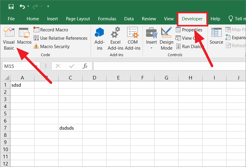Click the Save icon in quick access toolbar
The image size is (246, 167).
[x=11, y=6]
